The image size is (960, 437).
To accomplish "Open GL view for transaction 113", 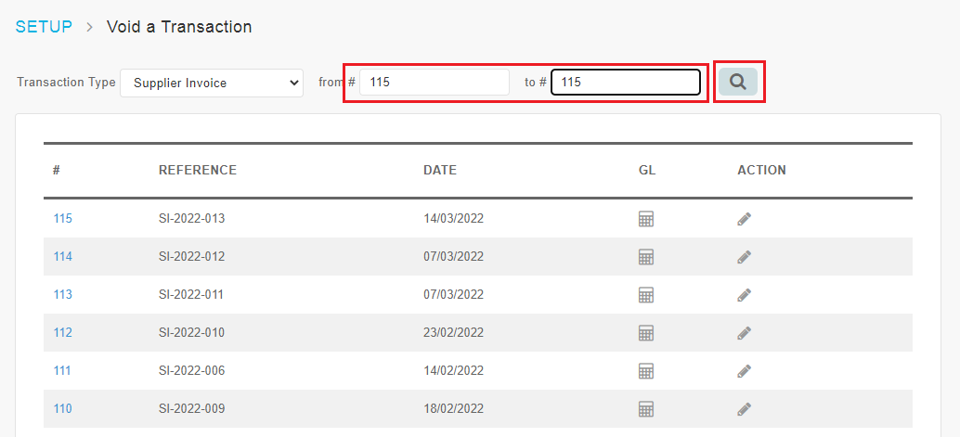I will click(646, 294).
